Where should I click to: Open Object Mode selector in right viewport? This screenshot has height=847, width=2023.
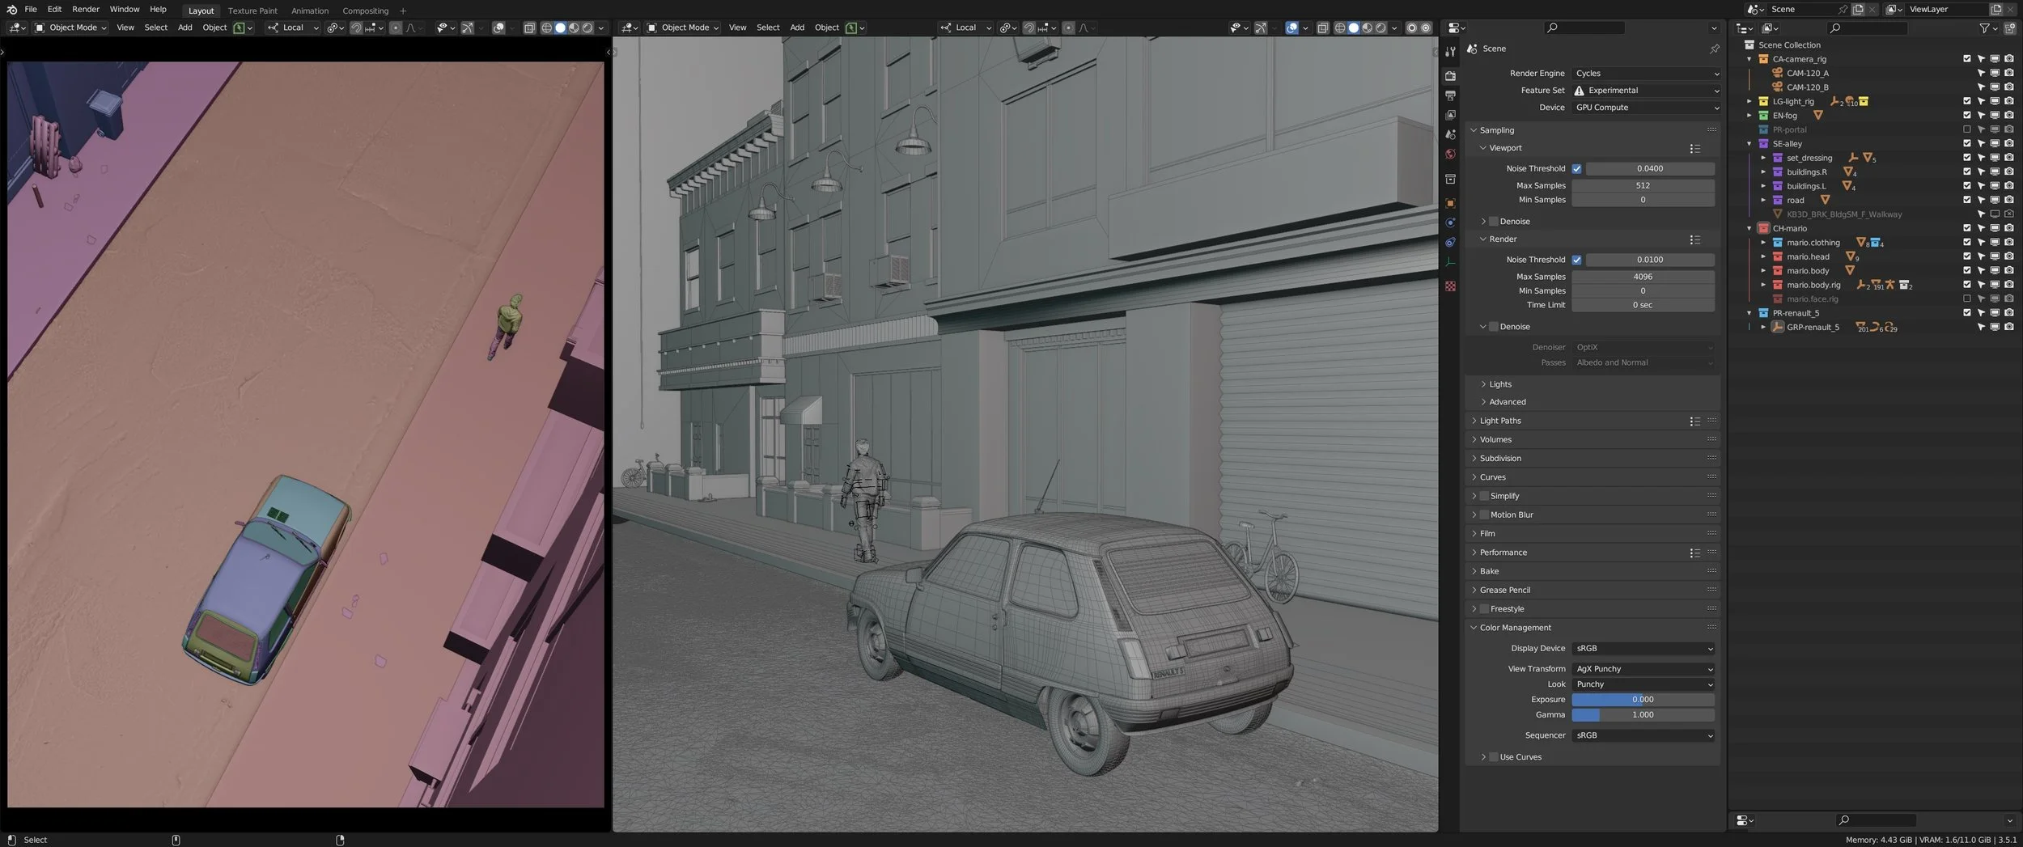(x=684, y=28)
